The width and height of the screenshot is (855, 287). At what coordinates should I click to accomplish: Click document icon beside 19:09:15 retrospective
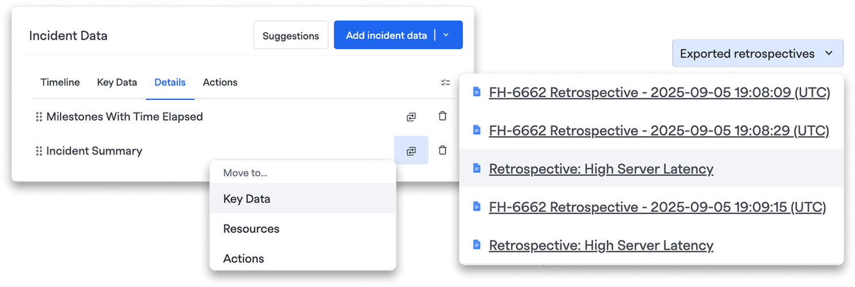click(x=476, y=206)
